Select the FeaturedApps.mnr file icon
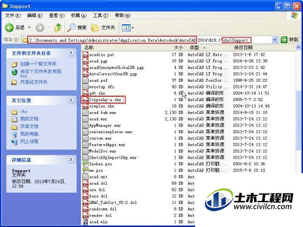303x227 pixels. point(85,145)
